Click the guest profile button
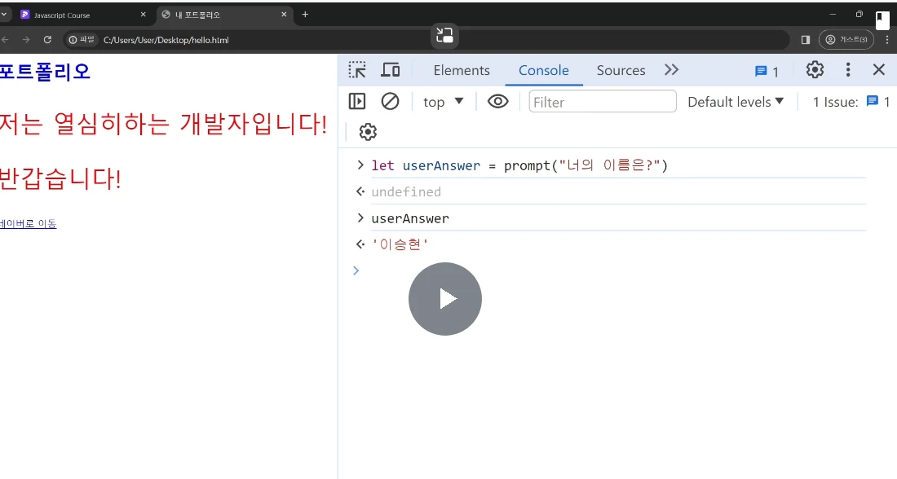Image resolution: width=897 pixels, height=479 pixels. [846, 39]
